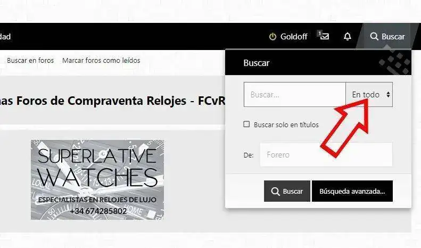The image size is (421, 248).
Task: Open the En todo search scope dropdown
Action: pos(369,95)
